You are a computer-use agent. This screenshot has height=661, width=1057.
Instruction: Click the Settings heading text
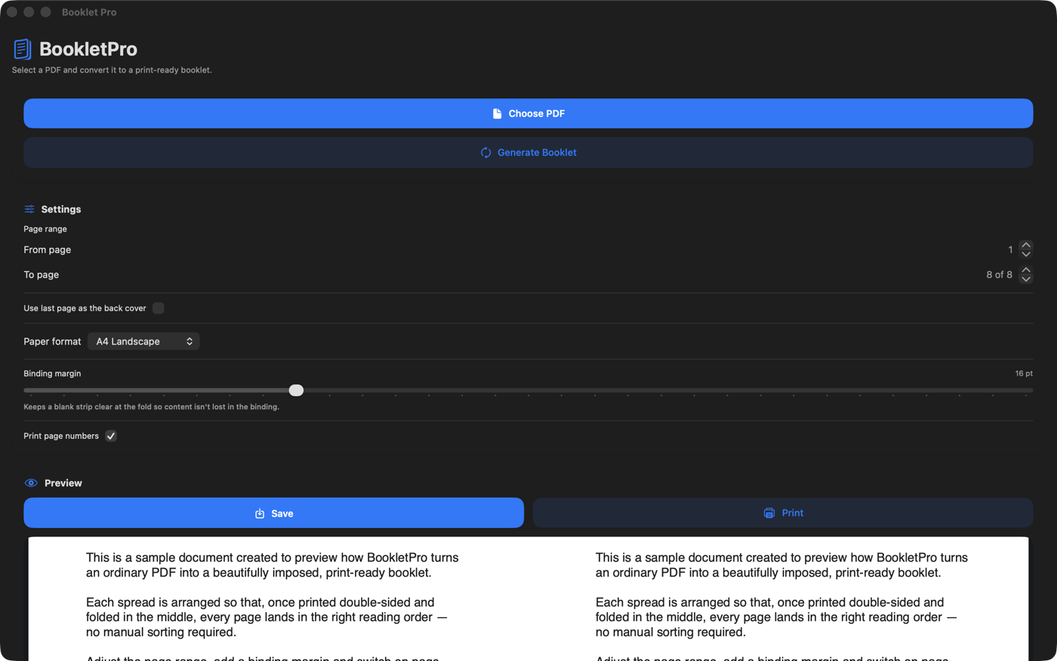point(61,209)
